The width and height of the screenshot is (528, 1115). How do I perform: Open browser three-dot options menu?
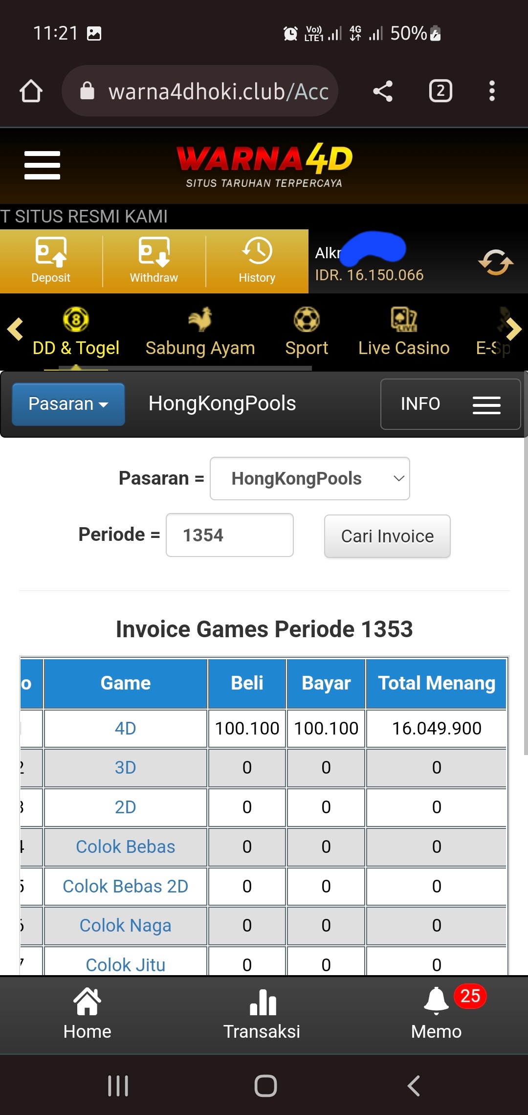click(492, 91)
